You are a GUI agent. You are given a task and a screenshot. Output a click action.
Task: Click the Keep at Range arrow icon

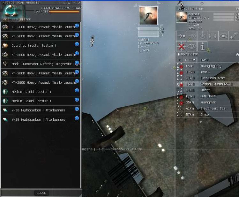[x=234, y=36]
